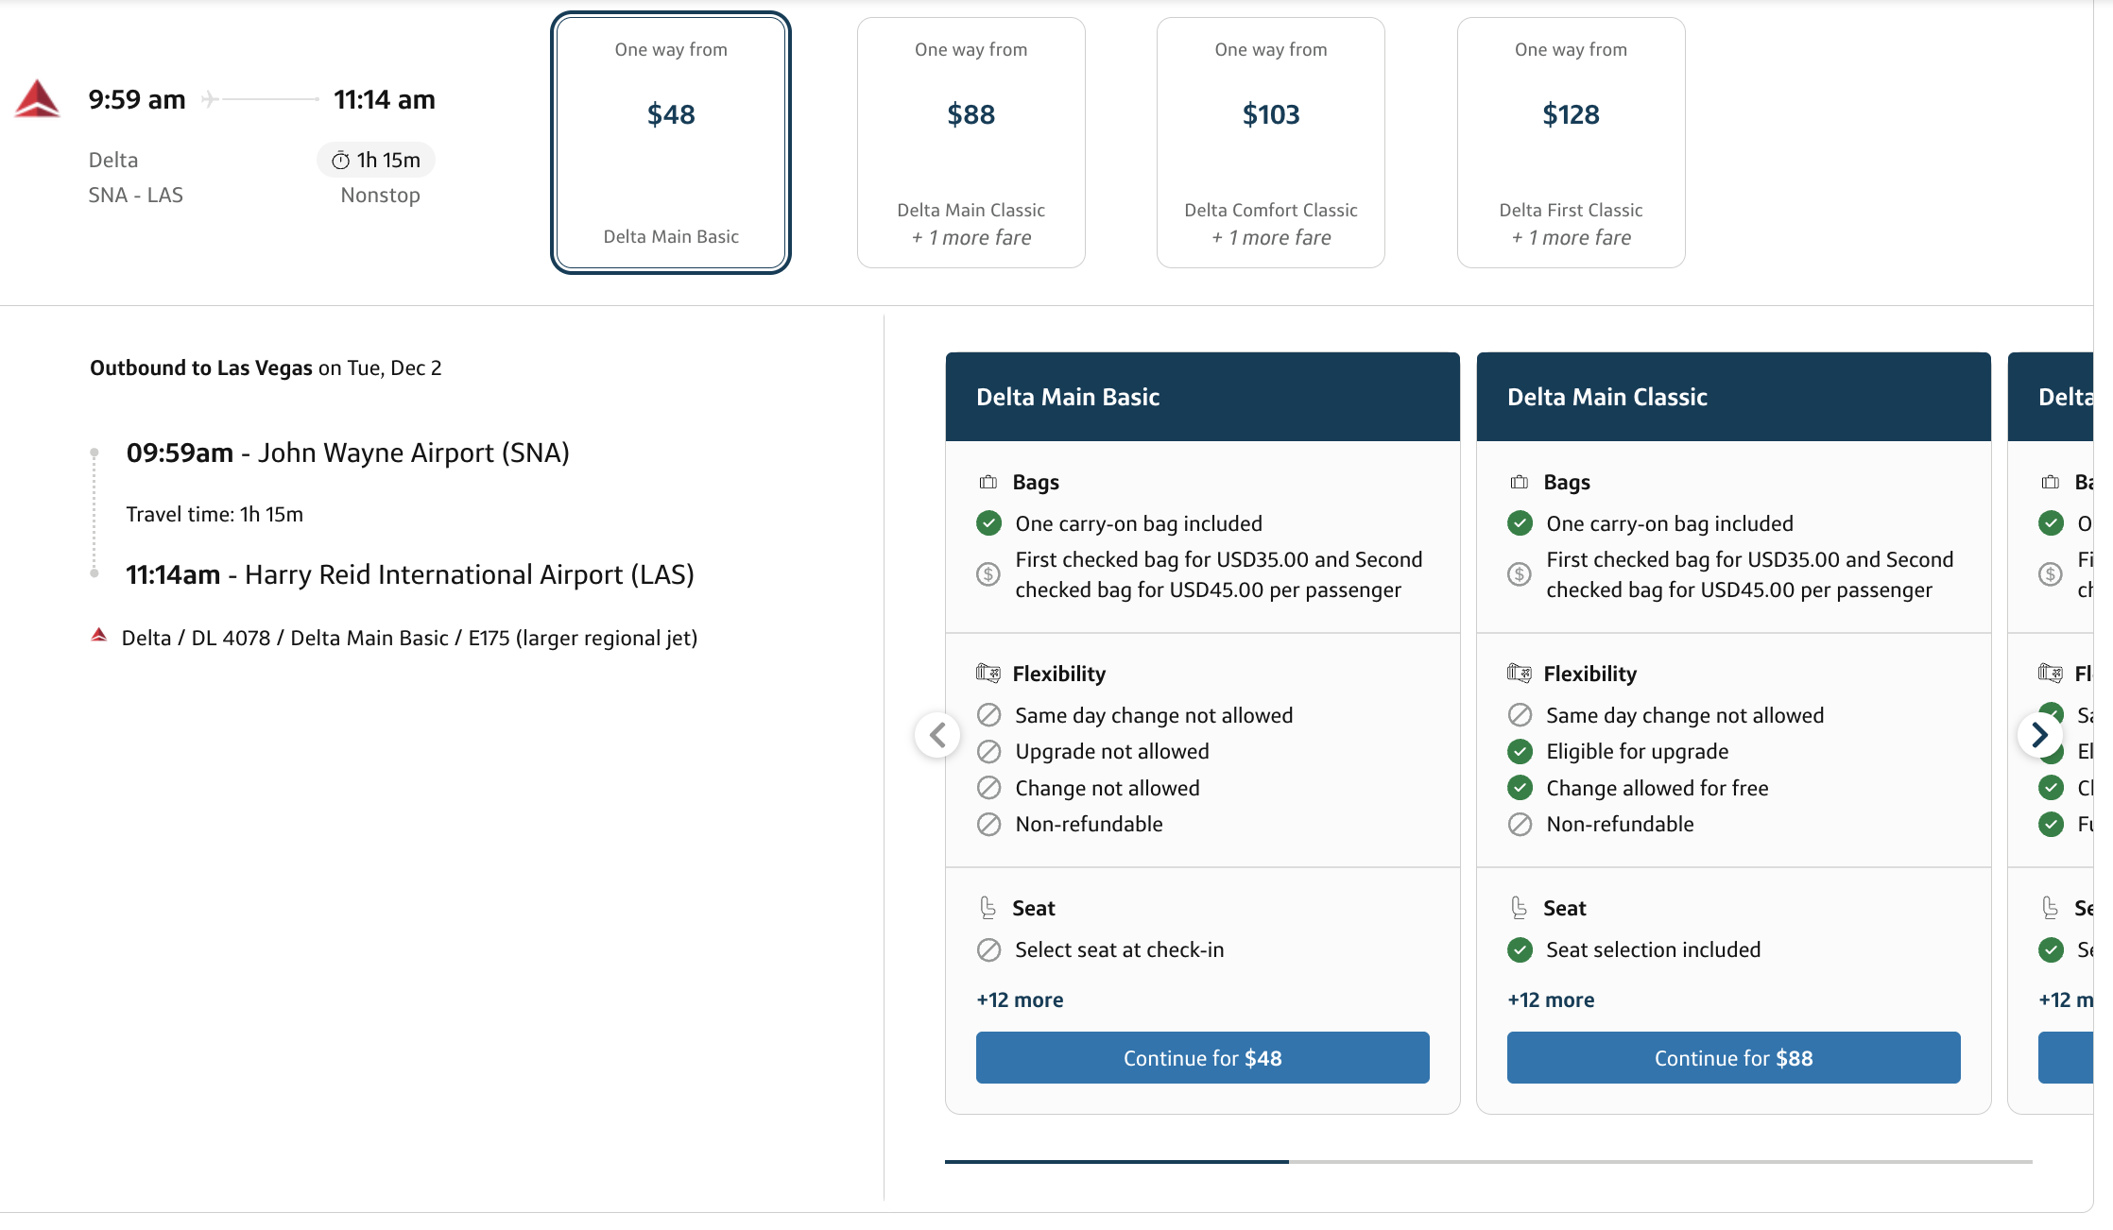The image size is (2113, 1230).
Task: Click not-allowed icon for Same day change in Main Classic
Action: pos(1520,715)
